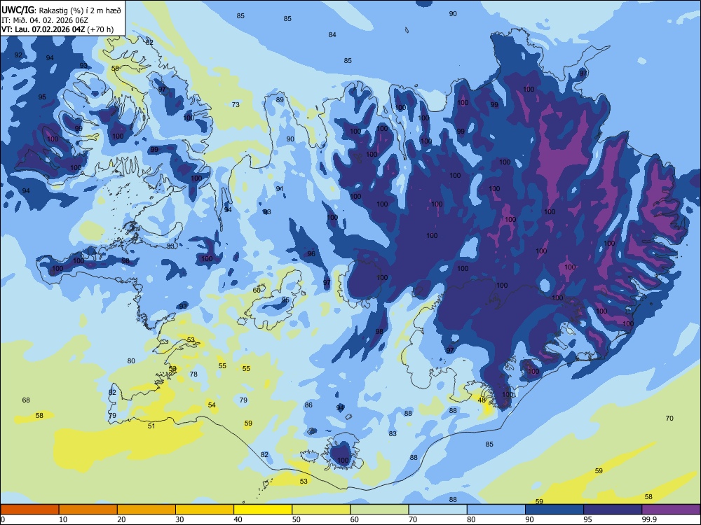Select the 10–20 orange legend swatch
Viewport: 701px width, 525px height.
(88, 510)
